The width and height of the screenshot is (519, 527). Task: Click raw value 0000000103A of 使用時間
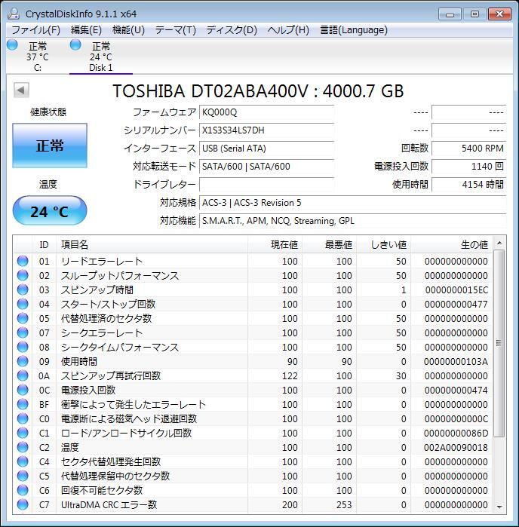[x=456, y=362]
